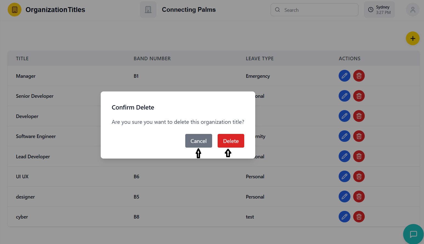Click the Organization Titles logo icon
The height and width of the screenshot is (244, 424).
15,10
